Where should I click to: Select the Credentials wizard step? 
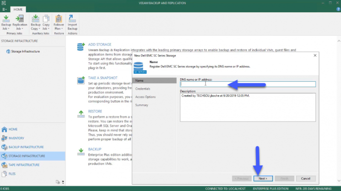[x=142, y=89]
